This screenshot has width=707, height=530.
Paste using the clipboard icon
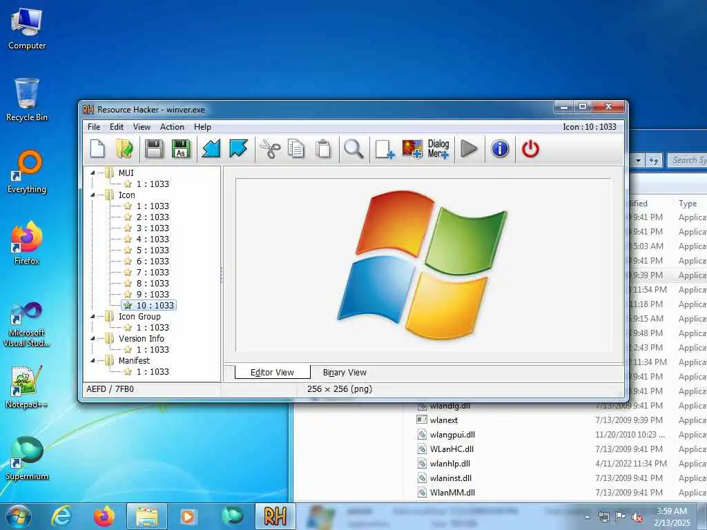pos(323,149)
